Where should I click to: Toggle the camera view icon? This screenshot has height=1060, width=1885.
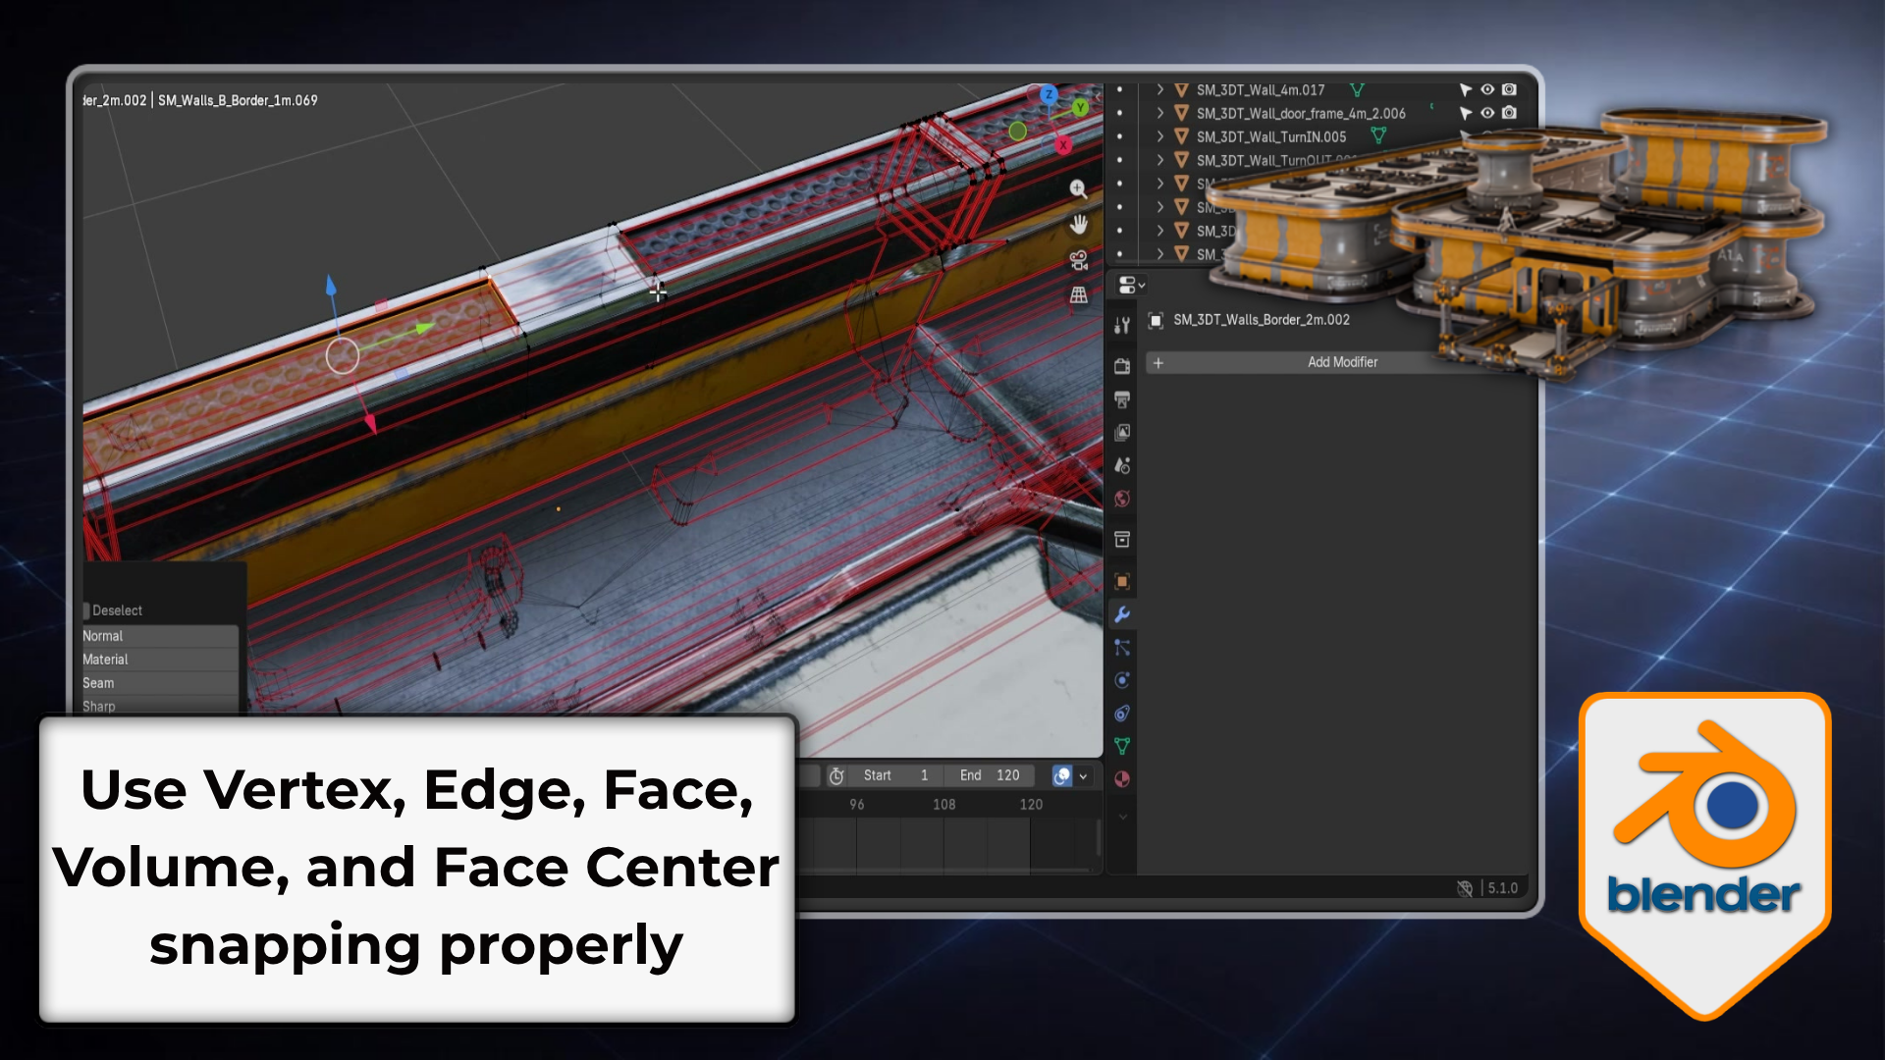tap(1078, 260)
